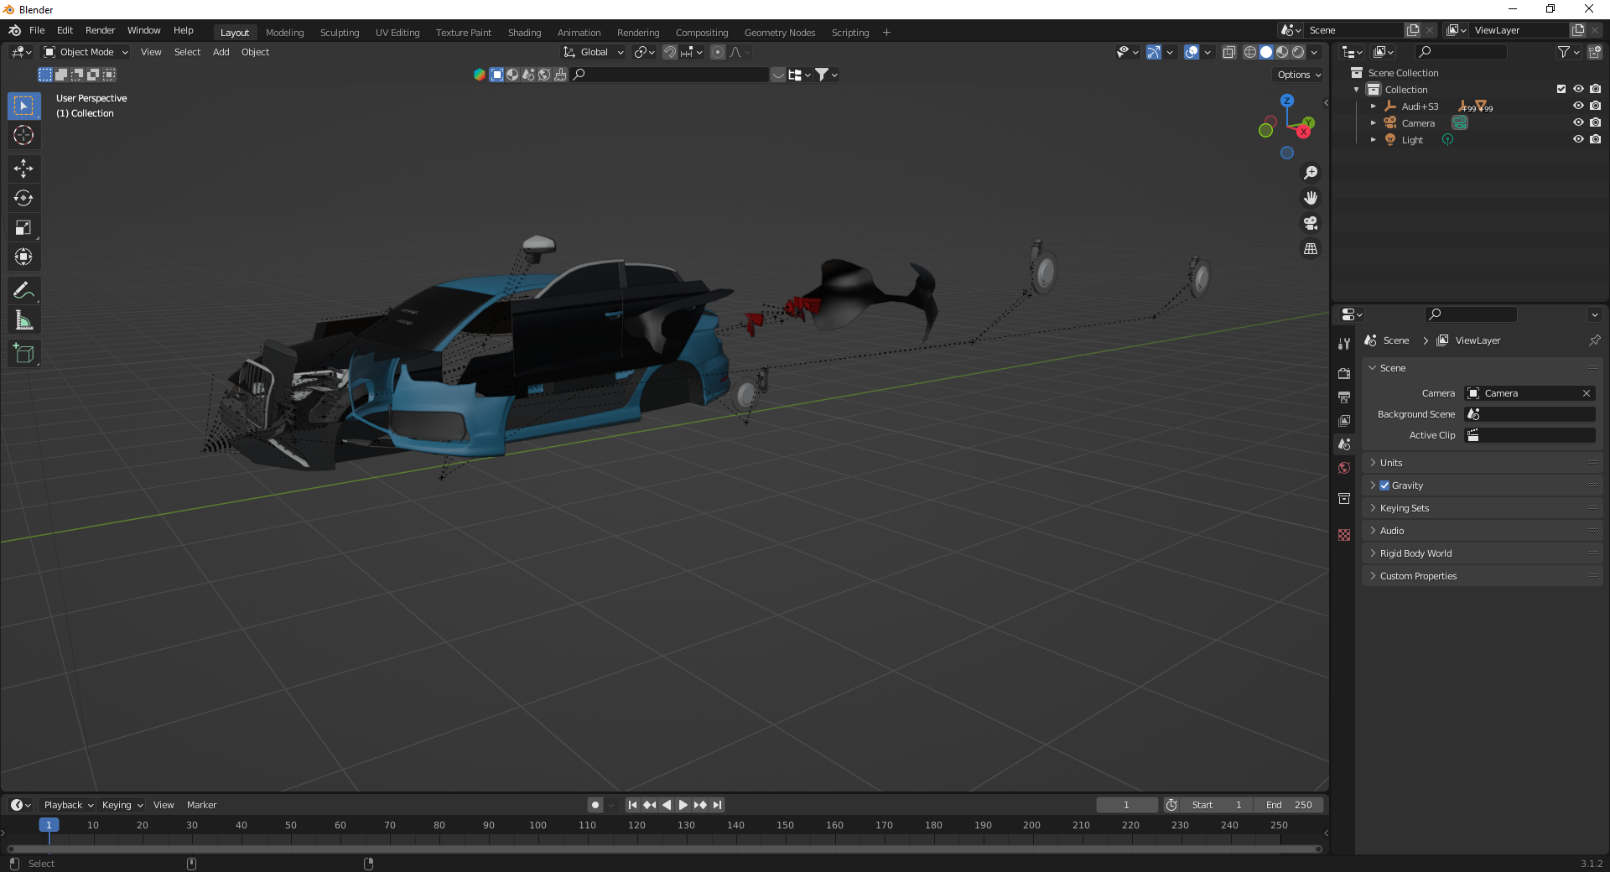
Task: Expand the Audi+S3 tree item
Action: [x=1374, y=106]
